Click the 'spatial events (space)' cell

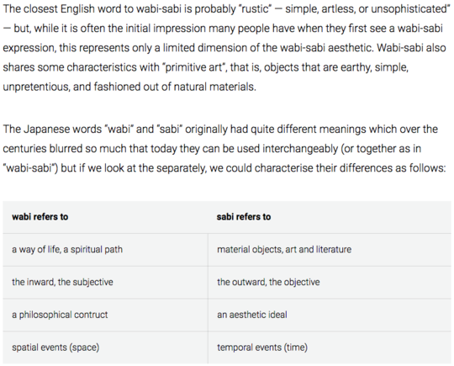pyautogui.click(x=105, y=347)
